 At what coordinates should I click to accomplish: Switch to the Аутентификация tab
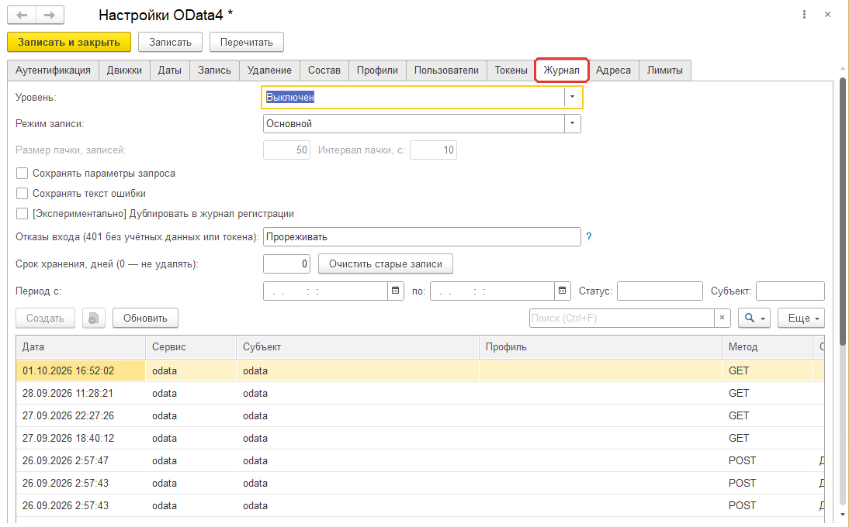pos(53,71)
